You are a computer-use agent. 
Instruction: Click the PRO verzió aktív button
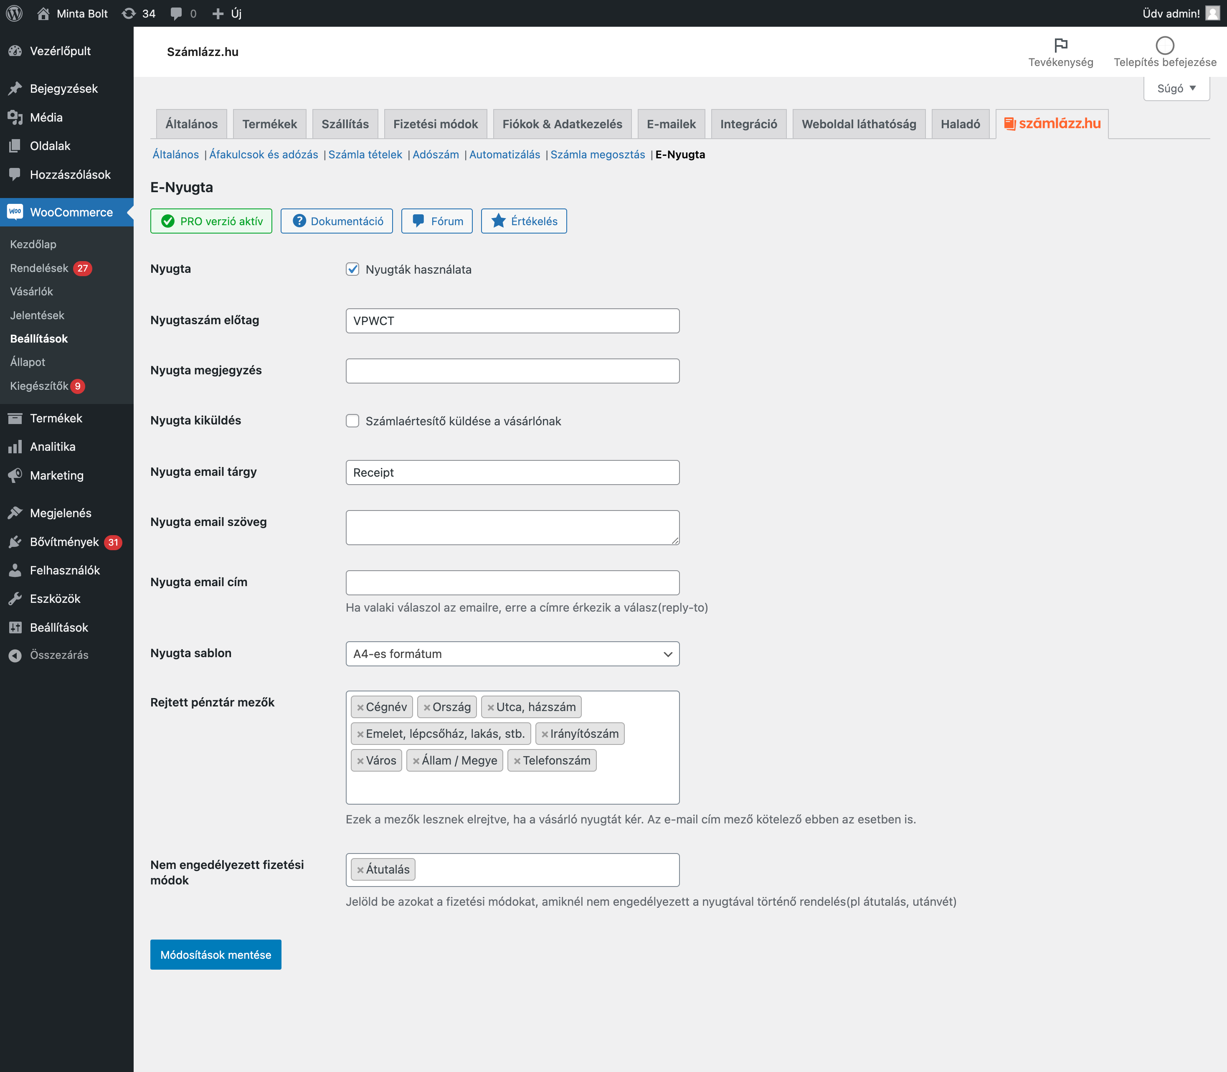211,221
